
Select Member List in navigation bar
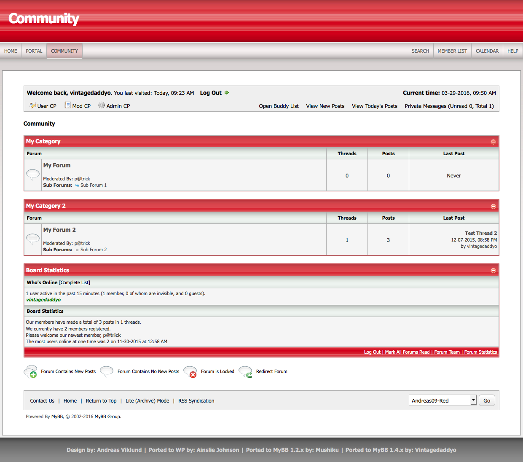452,51
